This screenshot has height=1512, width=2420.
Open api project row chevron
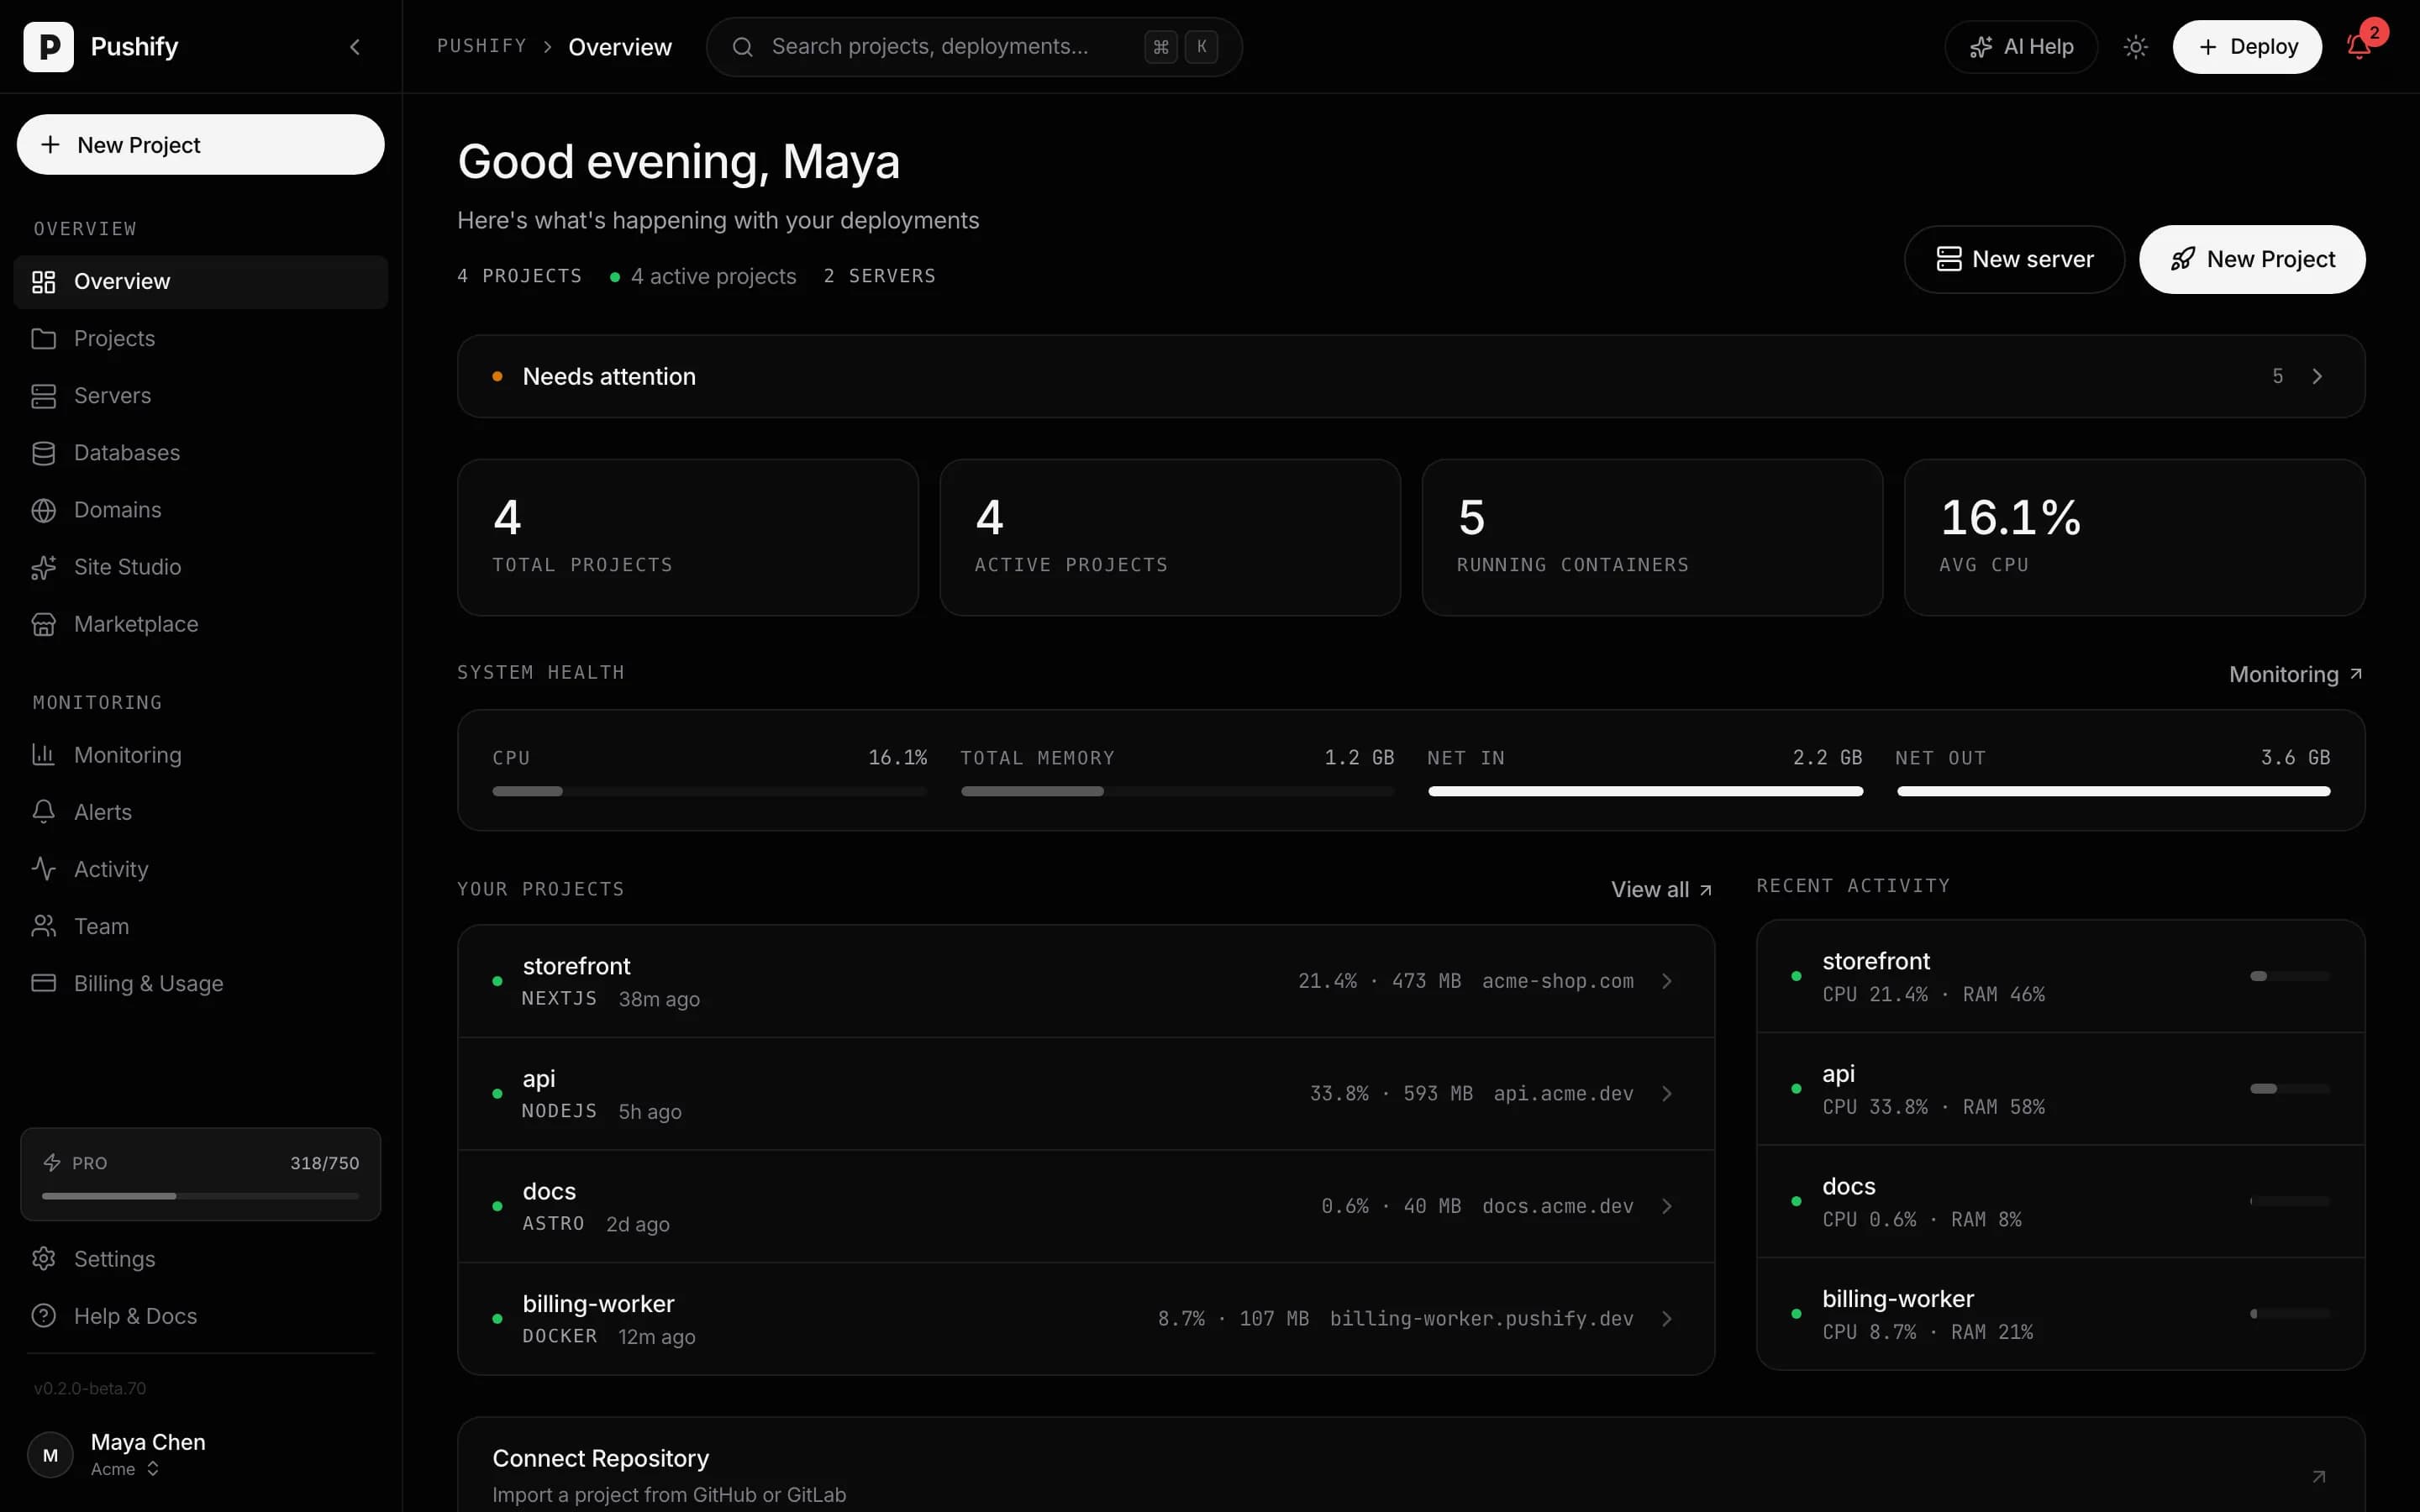(x=1667, y=1094)
